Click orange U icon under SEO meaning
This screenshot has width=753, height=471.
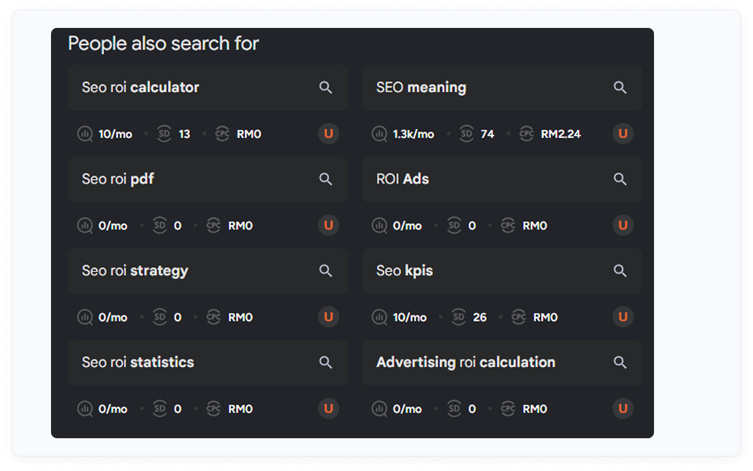coord(623,134)
